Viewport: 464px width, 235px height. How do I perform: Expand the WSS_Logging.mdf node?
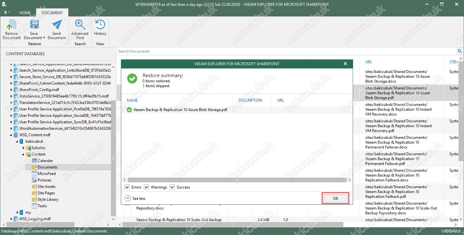click(x=11, y=219)
